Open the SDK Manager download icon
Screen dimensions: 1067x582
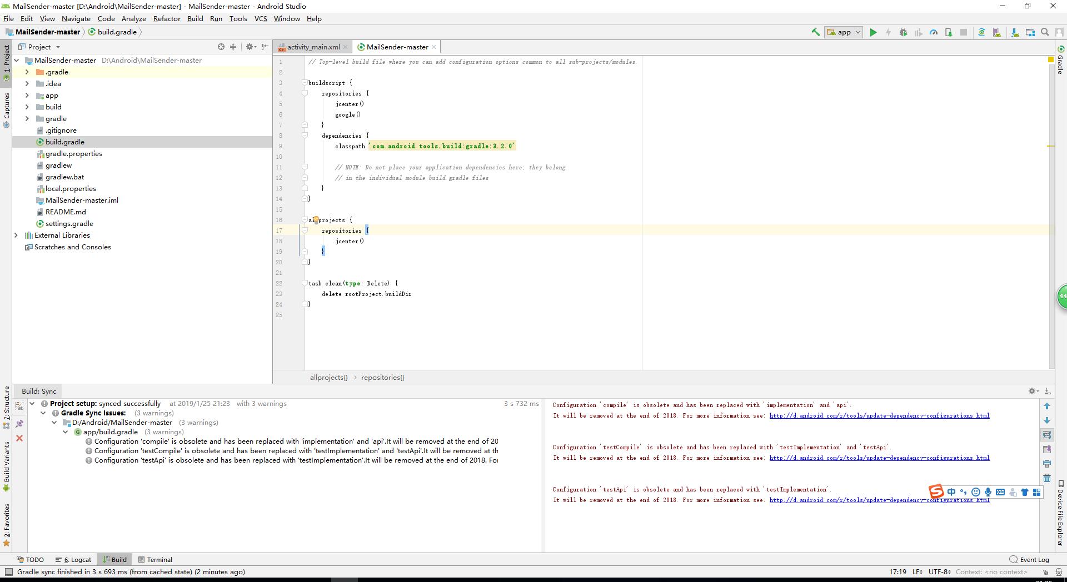click(x=1015, y=32)
